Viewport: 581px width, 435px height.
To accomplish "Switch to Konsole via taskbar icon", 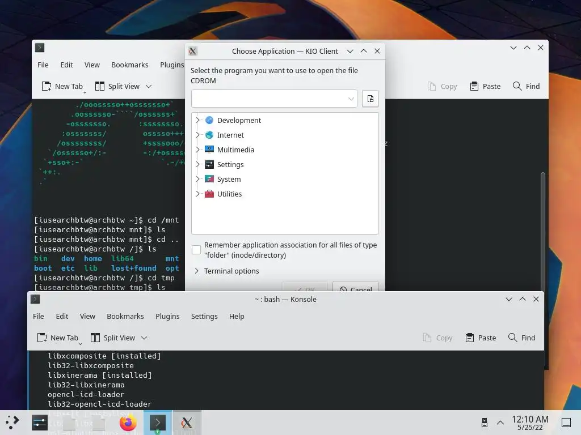I will click(x=158, y=423).
